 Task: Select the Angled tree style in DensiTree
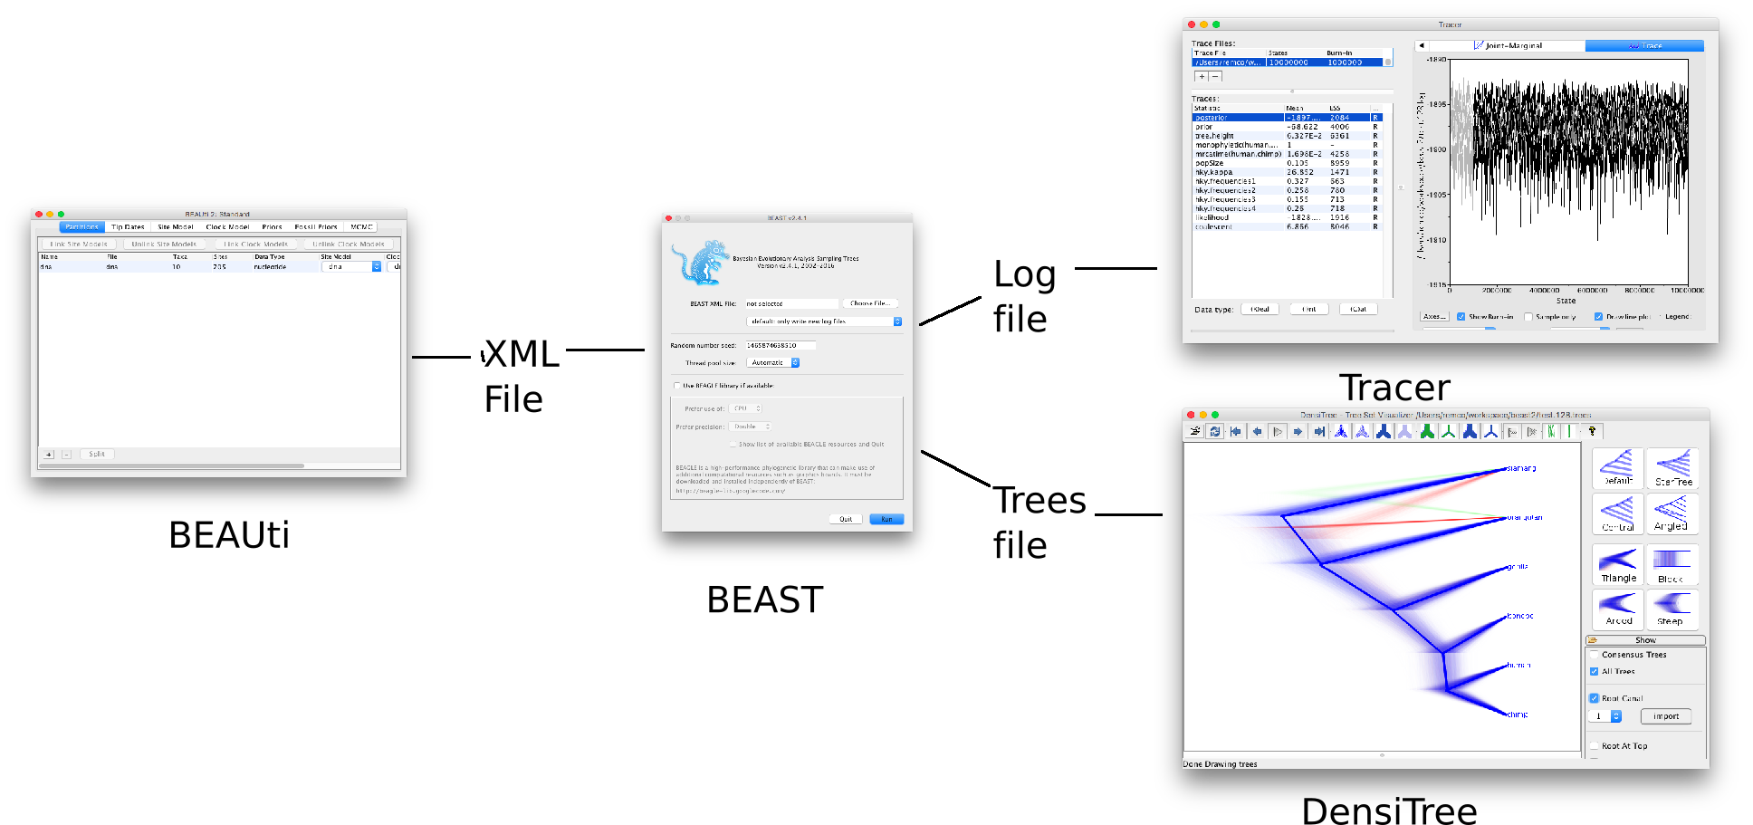[x=1672, y=513]
